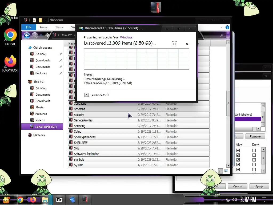Select the desktop icon above the Explorer window

(x=156, y=7)
